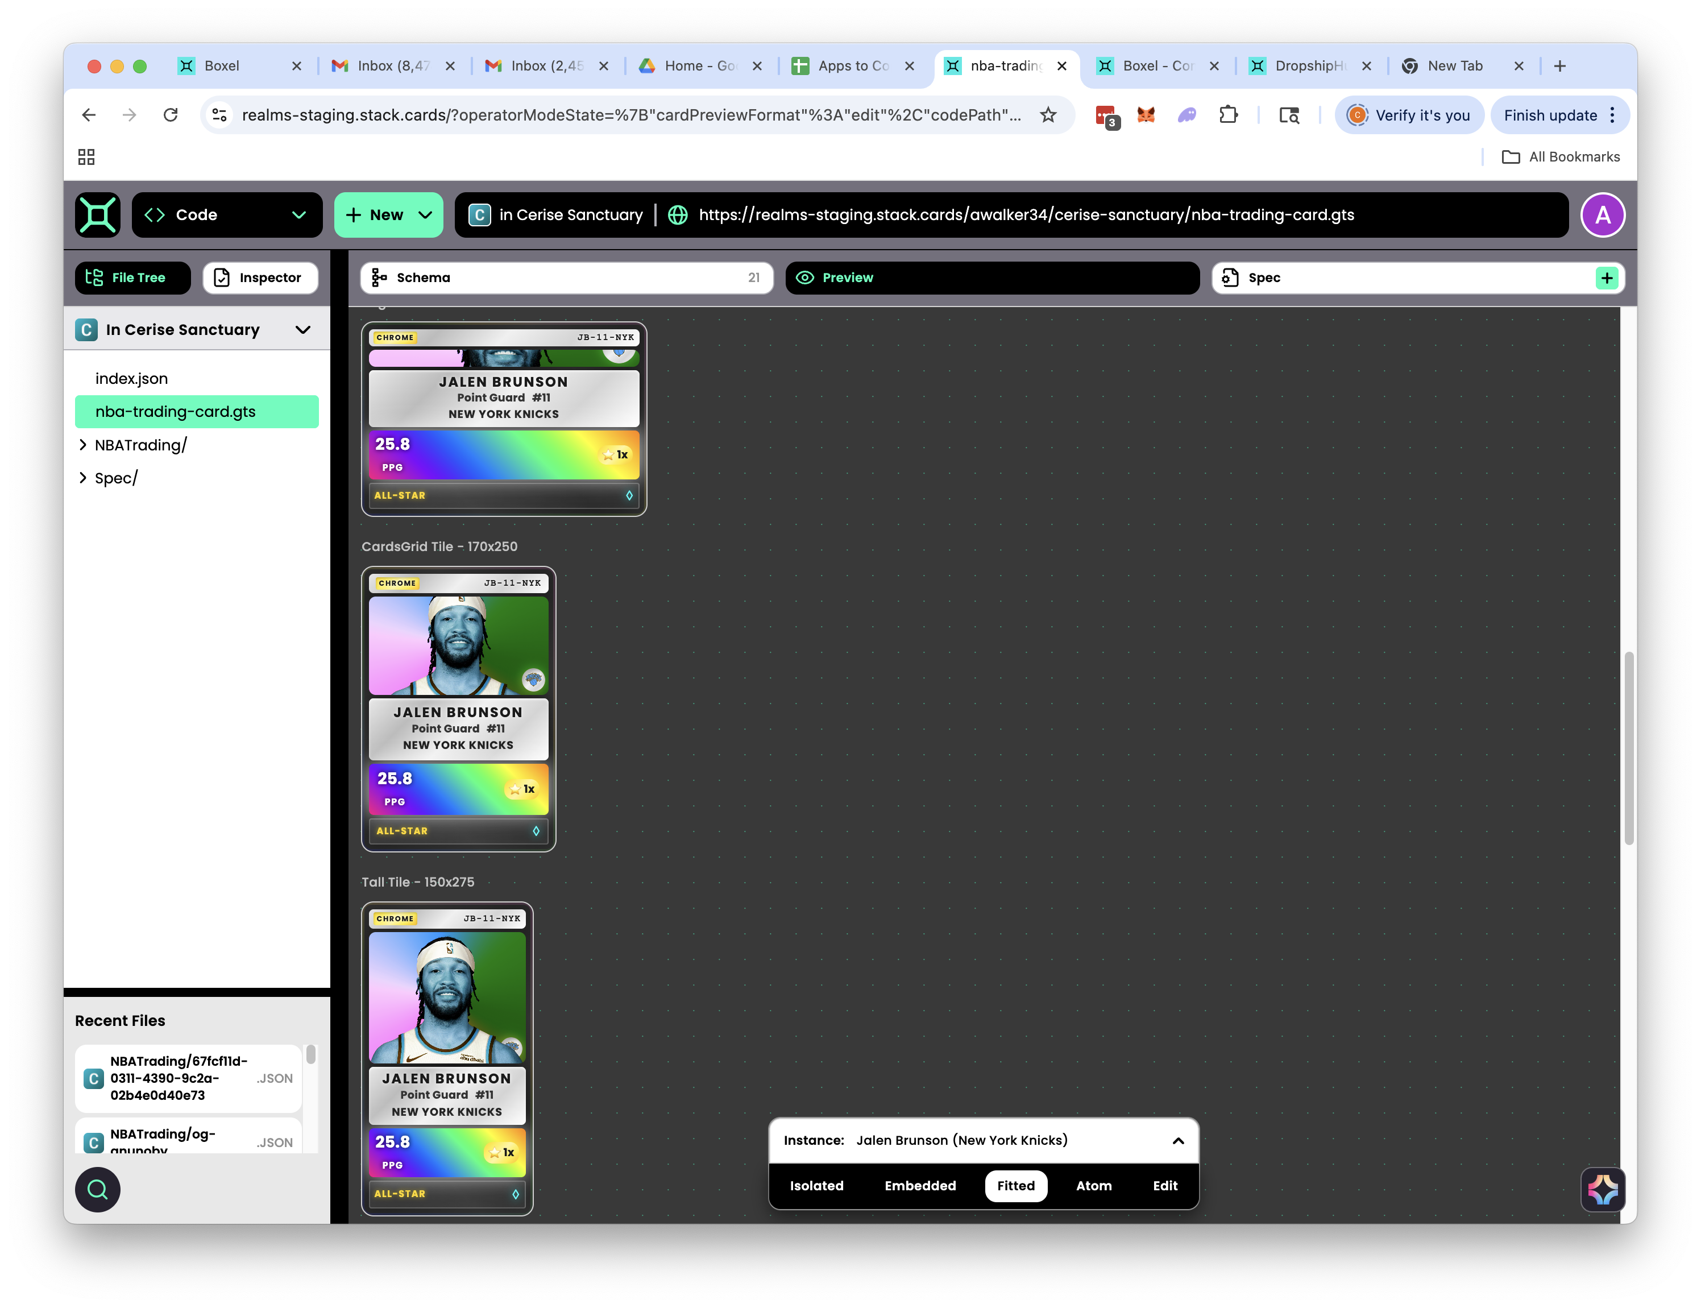Switch to Inspector view

[x=261, y=278]
